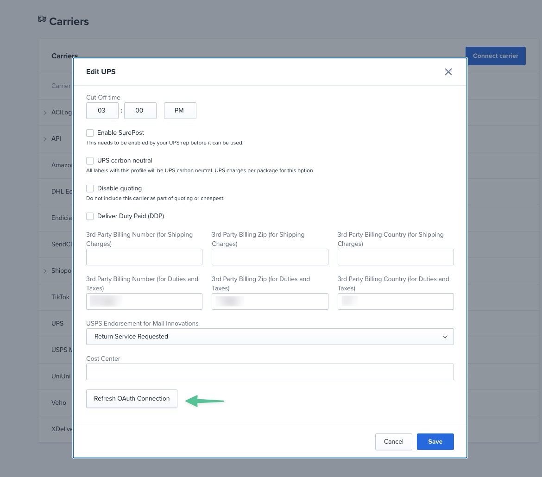Set the cut-off minutes field showing 00
The height and width of the screenshot is (477, 542).
(x=140, y=111)
